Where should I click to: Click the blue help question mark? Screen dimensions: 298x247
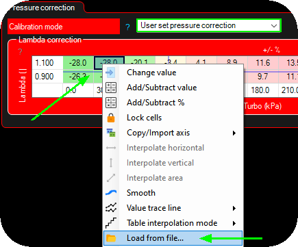pos(127,27)
